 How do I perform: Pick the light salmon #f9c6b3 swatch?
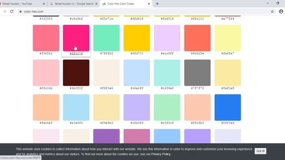point(197,108)
